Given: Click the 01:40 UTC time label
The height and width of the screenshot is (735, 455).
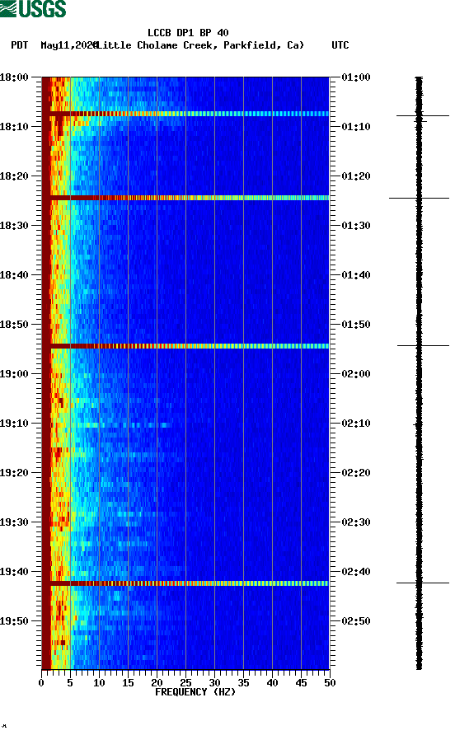Looking at the screenshot, I should (356, 275).
